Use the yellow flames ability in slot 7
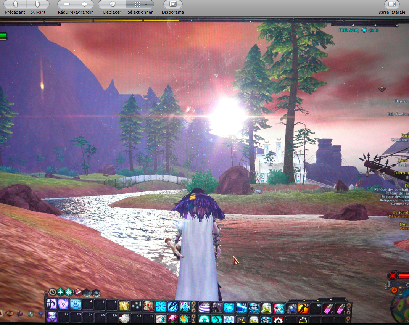409x325 pixels. coord(124,306)
